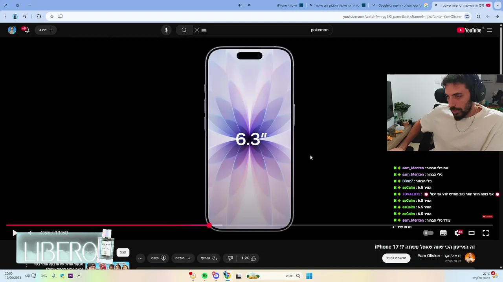Viewport: 503px width, 282px height.
Task: Like the video (1.2K)
Action: 248,258
